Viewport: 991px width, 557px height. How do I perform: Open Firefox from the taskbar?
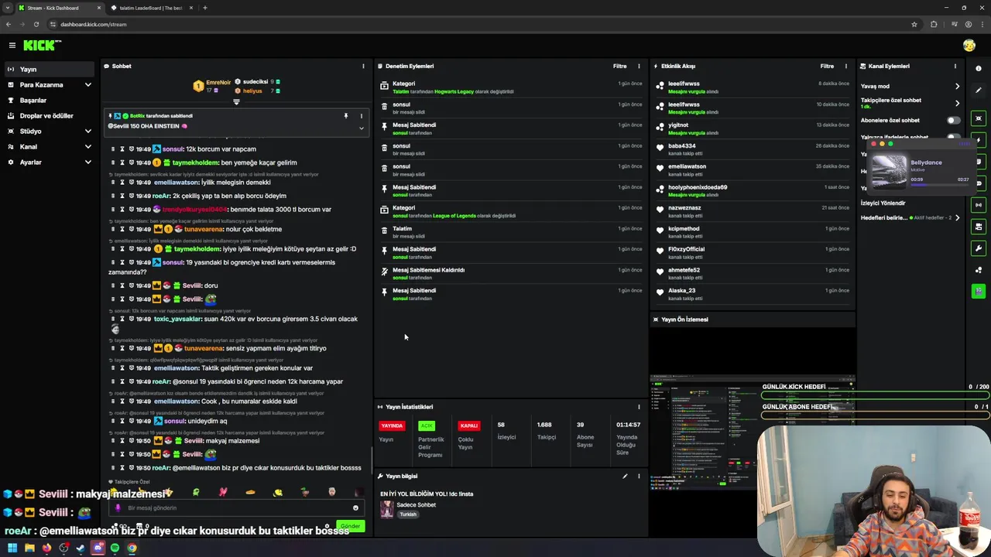coord(46,548)
